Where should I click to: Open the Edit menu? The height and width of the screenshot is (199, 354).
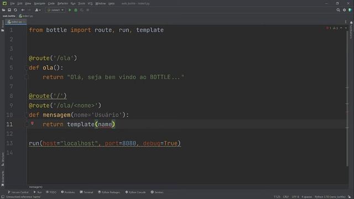(x=20, y=3)
